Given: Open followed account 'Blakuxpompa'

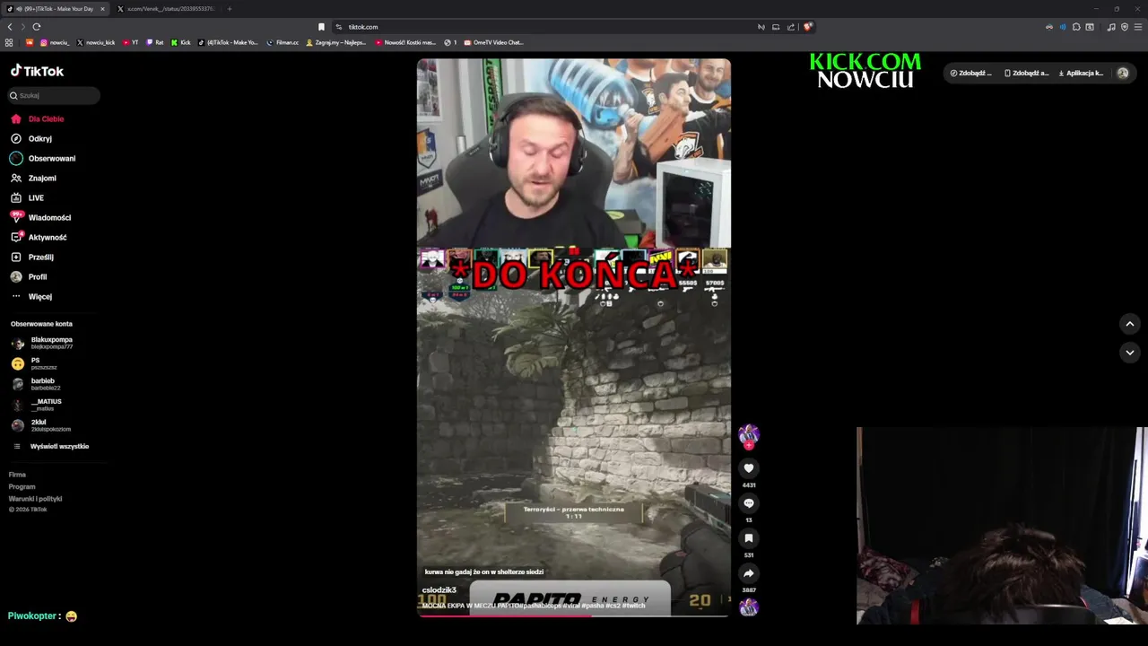Looking at the screenshot, I should click(42, 343).
